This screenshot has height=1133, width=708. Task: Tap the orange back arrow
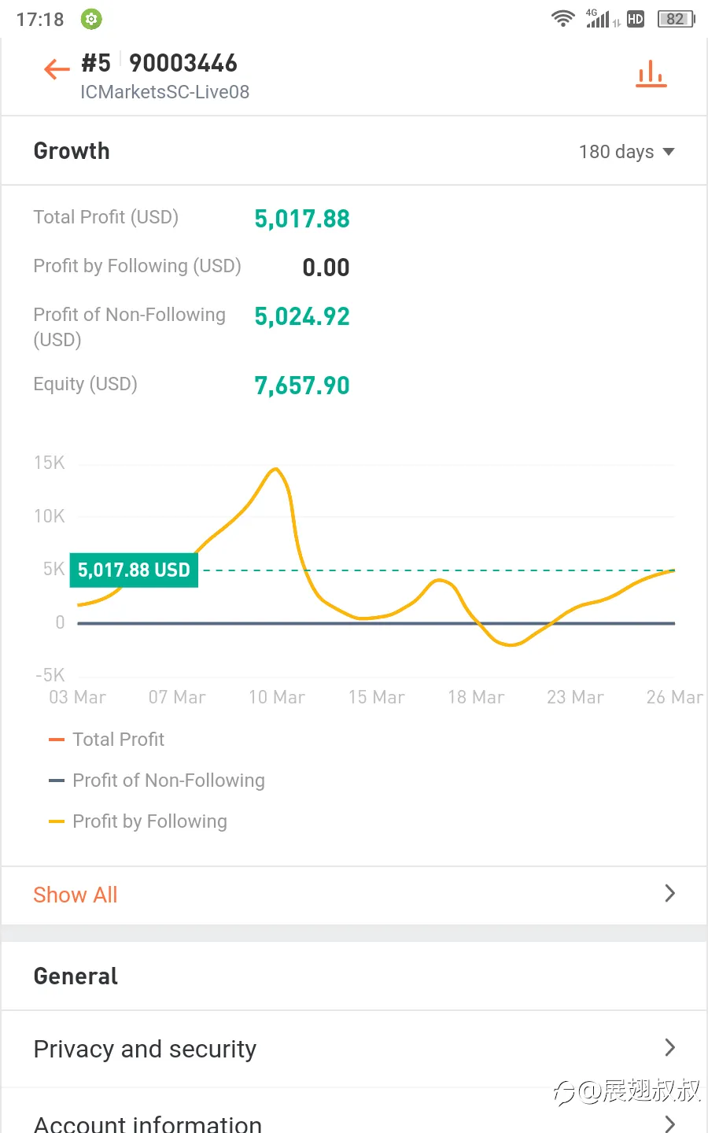(57, 69)
